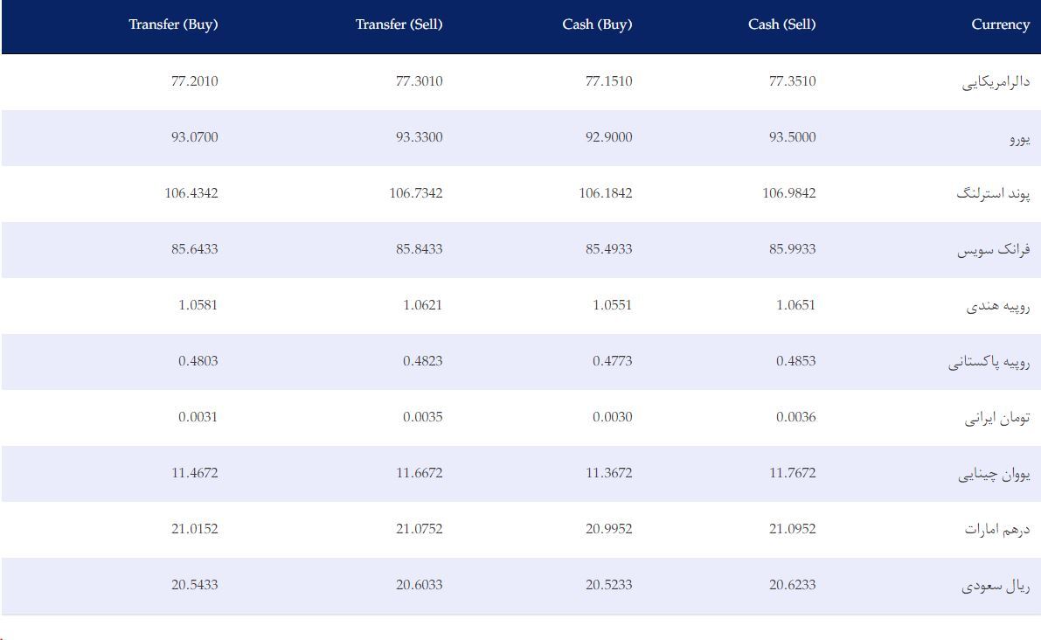Click the Currency column header
Viewport: 1041px width, 640px height.
tap(1001, 24)
